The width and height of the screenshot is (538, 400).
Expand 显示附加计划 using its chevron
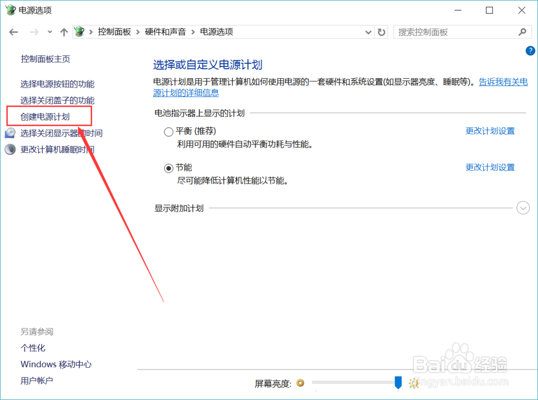click(x=522, y=208)
